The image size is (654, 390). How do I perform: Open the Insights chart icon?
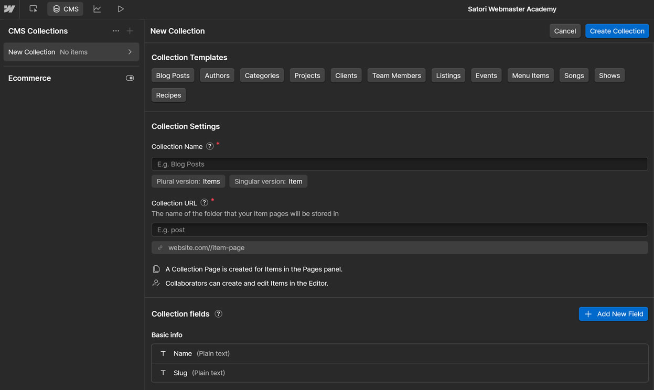(x=97, y=9)
